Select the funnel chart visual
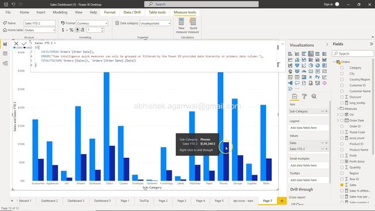375x211 pixels. [297, 65]
